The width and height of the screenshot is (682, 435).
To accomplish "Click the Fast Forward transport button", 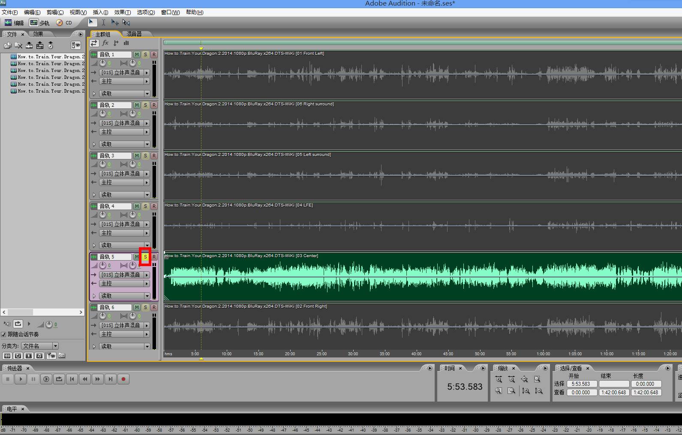I will (98, 379).
